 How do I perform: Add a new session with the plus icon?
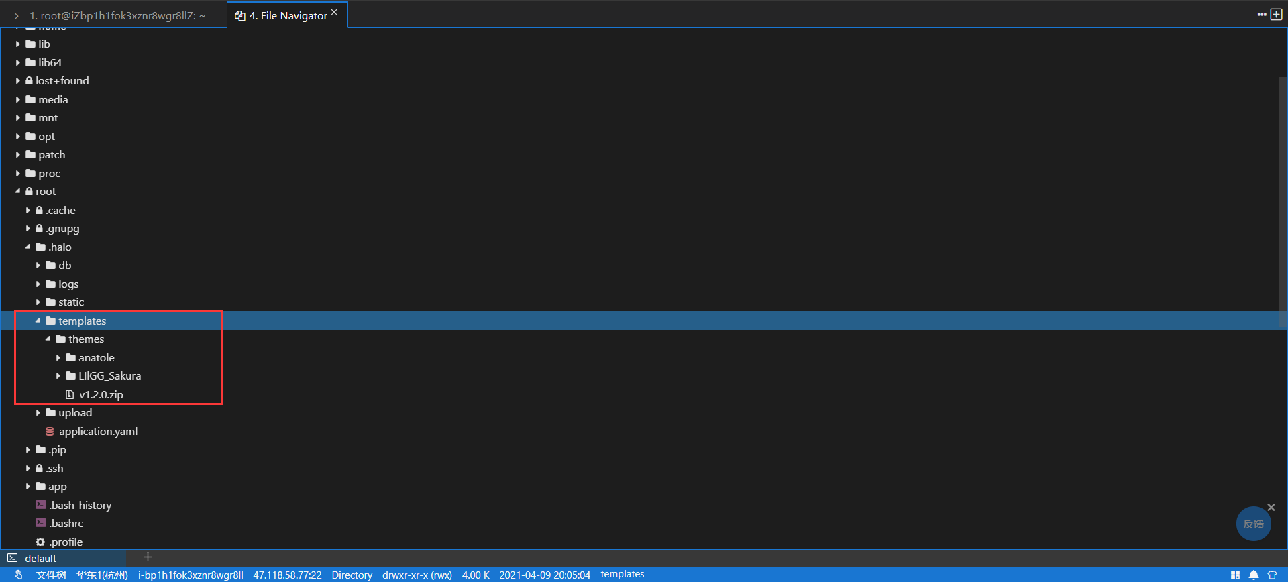148,557
